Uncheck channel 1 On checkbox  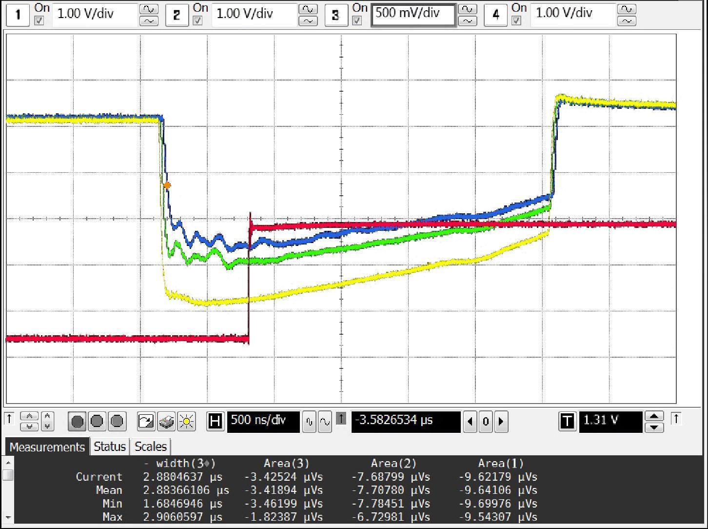(x=39, y=20)
